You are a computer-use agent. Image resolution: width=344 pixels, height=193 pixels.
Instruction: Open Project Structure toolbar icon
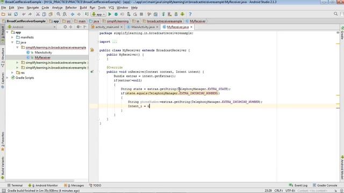(155, 14)
